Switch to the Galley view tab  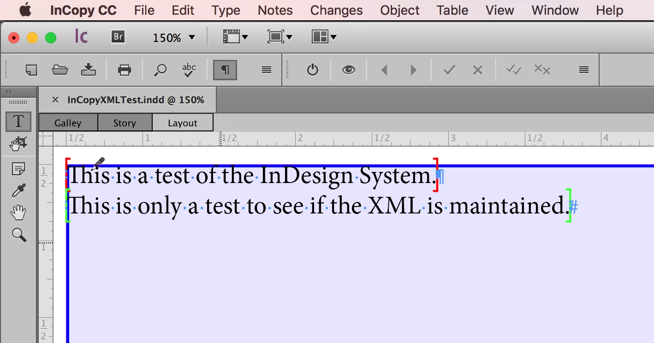(68, 123)
